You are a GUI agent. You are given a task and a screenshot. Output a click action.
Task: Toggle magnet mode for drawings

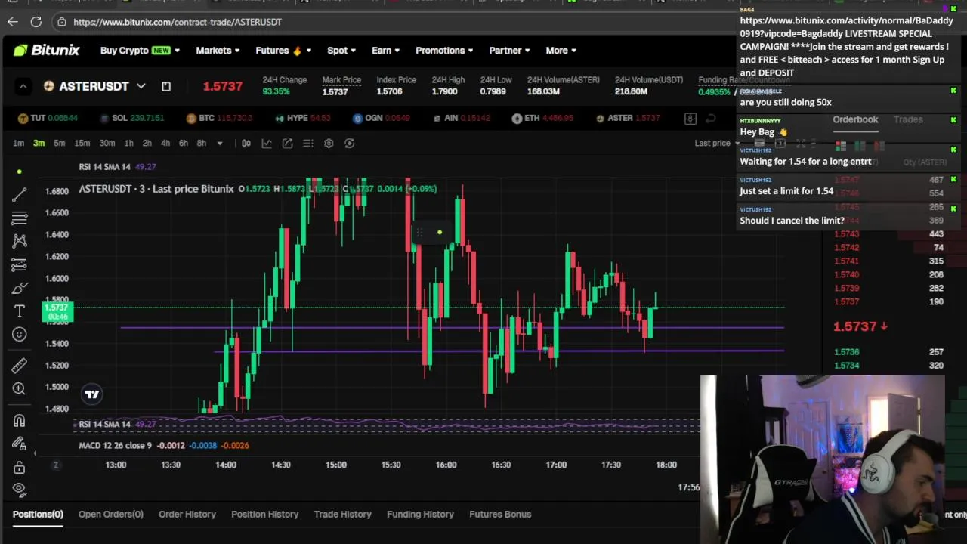(x=20, y=421)
